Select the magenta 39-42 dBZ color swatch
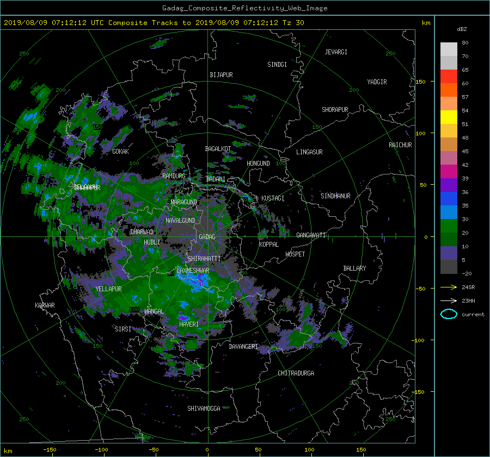490x457 pixels. click(449, 171)
